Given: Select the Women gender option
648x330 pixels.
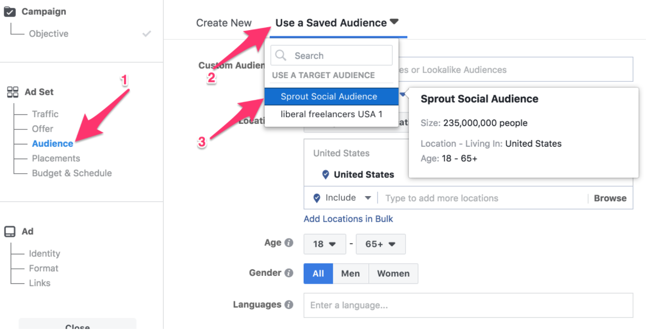Looking at the screenshot, I should coord(393,273).
